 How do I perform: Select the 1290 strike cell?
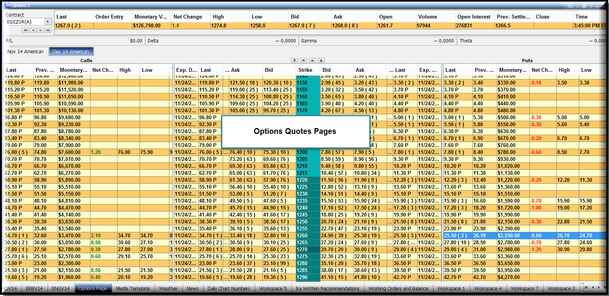coord(308,277)
